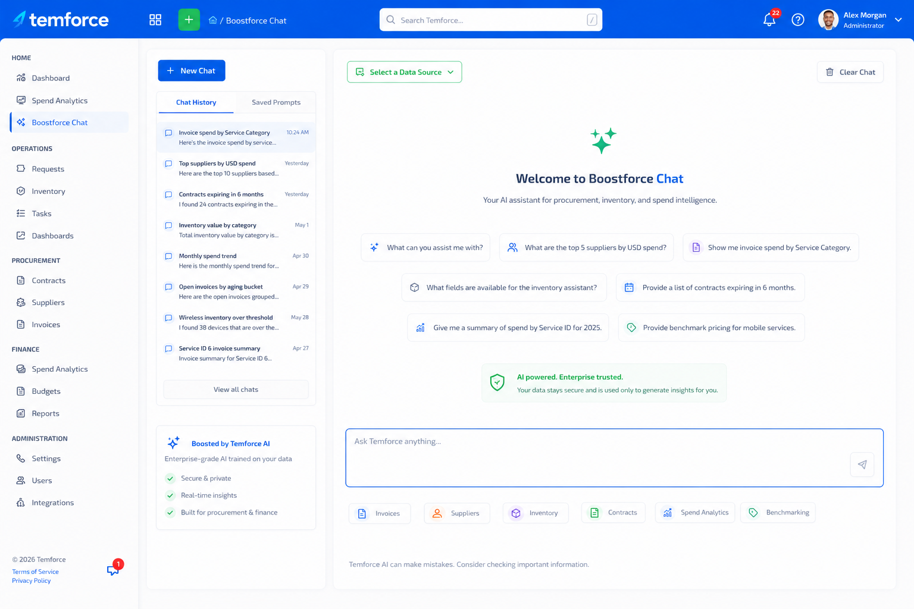Click the Budgets sidebar icon

[21, 391]
